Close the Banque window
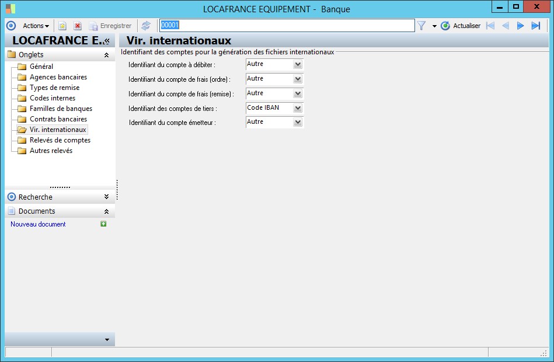554x362 pixels. (536, 7)
